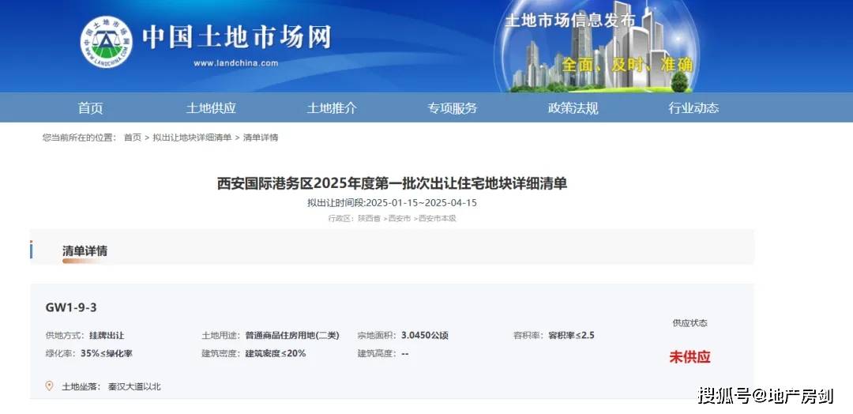Click the www.landchina.com URL text
This screenshot has width=853, height=414.
coord(235,63)
